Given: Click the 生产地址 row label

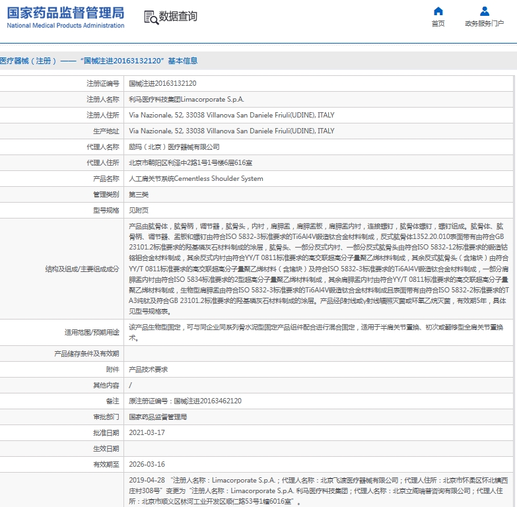Looking at the screenshot, I should tap(106, 131).
